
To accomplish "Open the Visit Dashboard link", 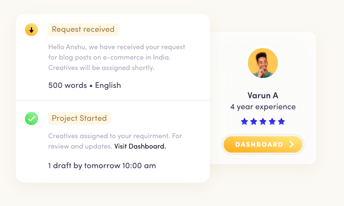I will 140,146.
